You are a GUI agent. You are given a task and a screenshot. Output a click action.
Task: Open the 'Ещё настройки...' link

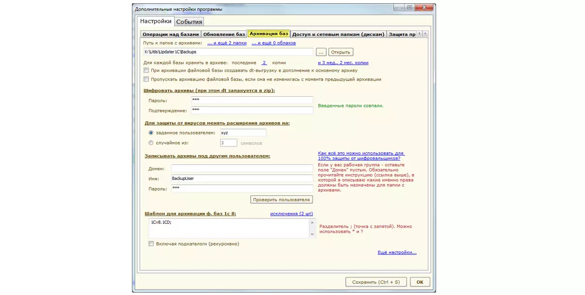[397, 252]
